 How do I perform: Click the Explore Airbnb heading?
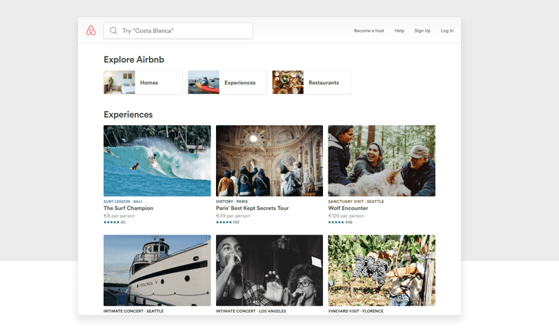tap(134, 59)
